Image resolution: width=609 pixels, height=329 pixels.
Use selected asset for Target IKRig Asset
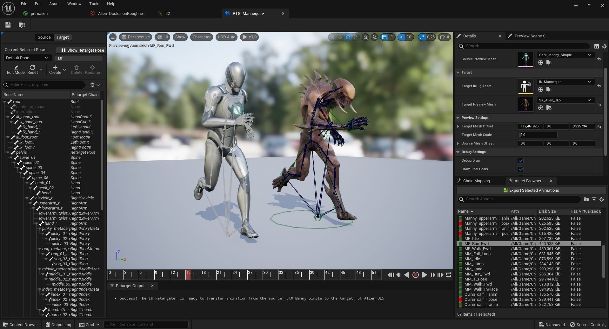click(541, 90)
